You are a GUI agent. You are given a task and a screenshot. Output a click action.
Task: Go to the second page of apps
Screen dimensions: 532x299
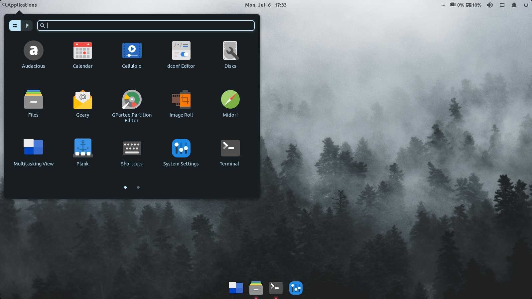[x=138, y=187]
